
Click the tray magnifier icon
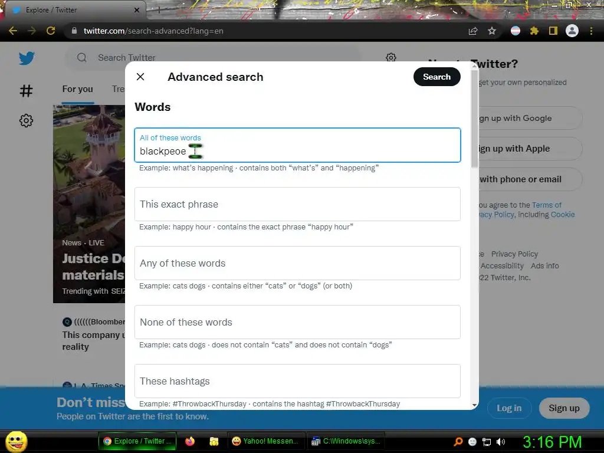tap(458, 442)
